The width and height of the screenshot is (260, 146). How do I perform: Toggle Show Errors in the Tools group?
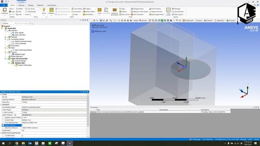(x=125, y=15)
